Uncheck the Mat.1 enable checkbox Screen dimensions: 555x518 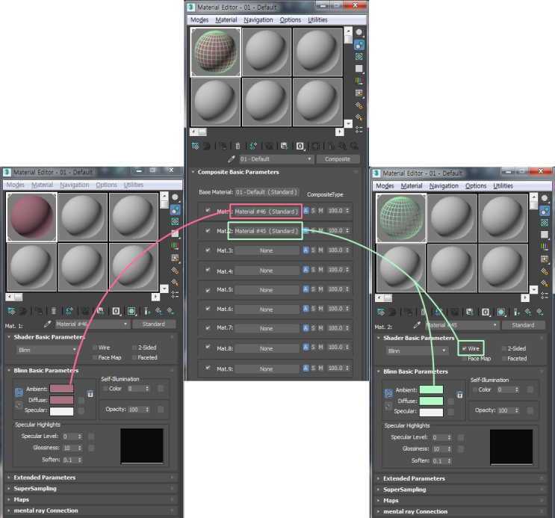208,211
